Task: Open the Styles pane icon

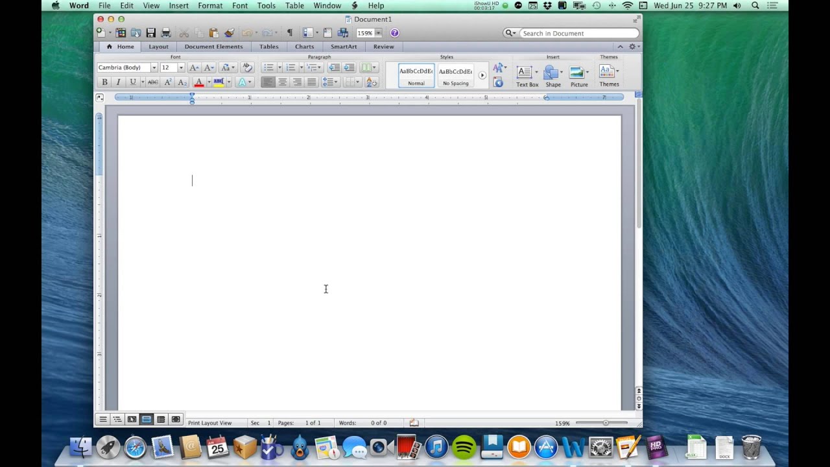Action: click(498, 82)
